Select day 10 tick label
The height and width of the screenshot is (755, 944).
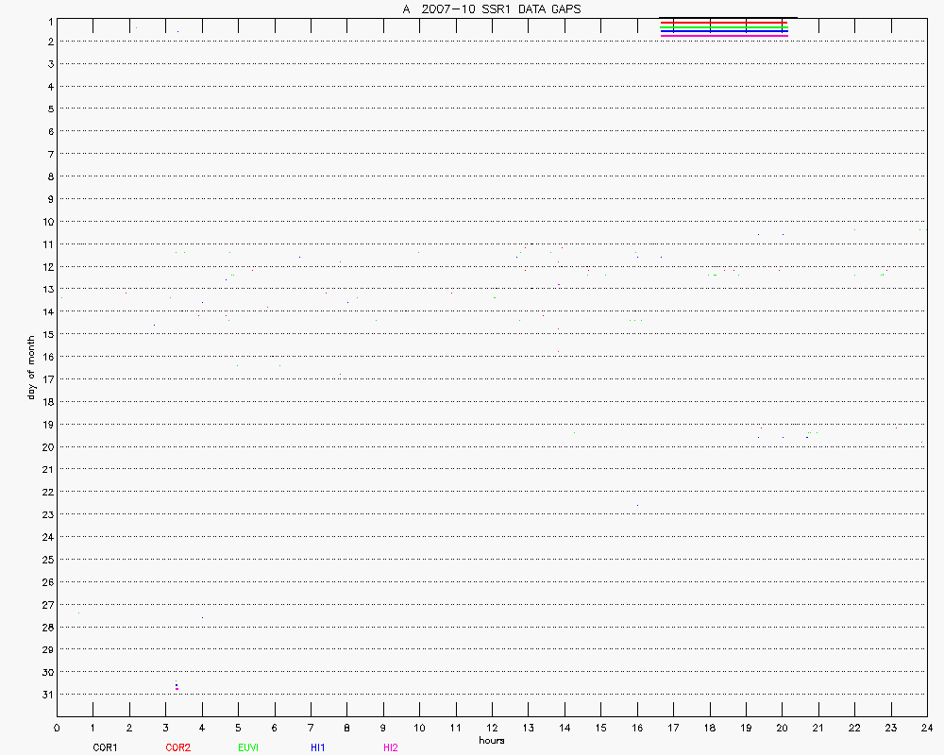[x=47, y=222]
